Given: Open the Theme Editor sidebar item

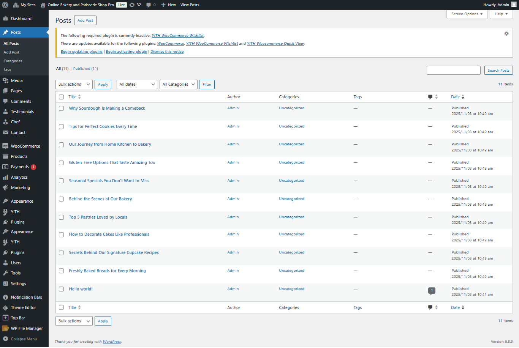Looking at the screenshot, I should pyautogui.click(x=23, y=307).
